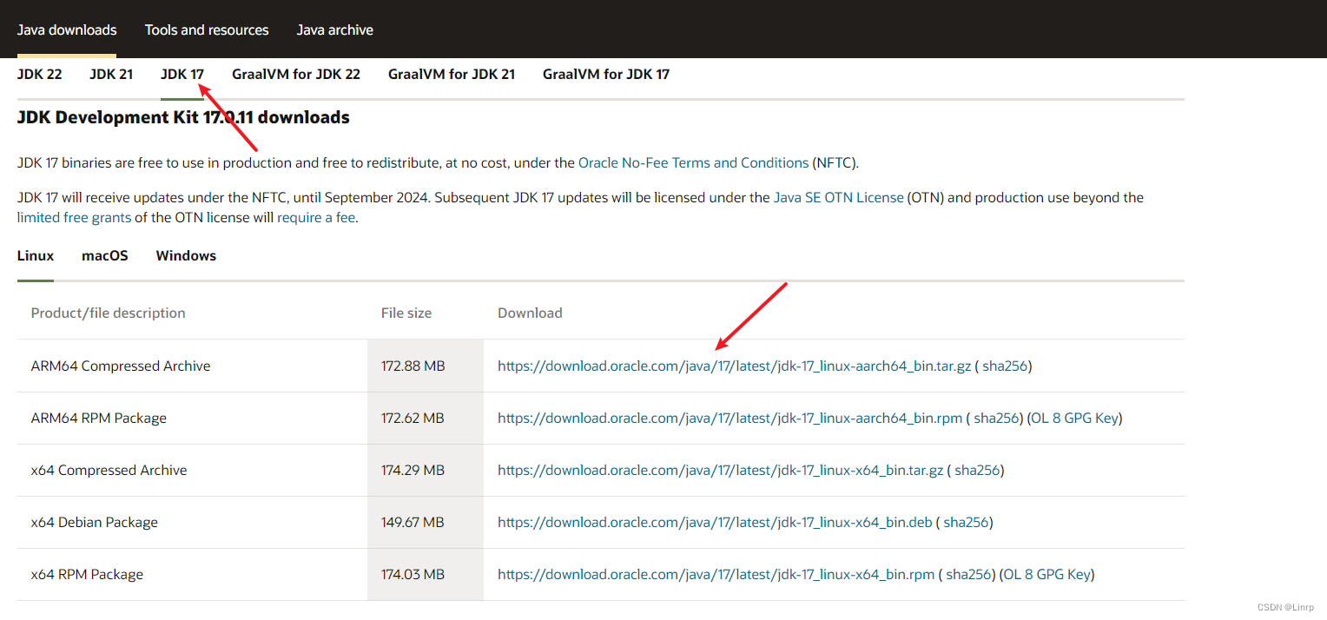The image size is (1327, 620).
Task: Click the 174.03 MB file size cell
Action: click(426, 574)
